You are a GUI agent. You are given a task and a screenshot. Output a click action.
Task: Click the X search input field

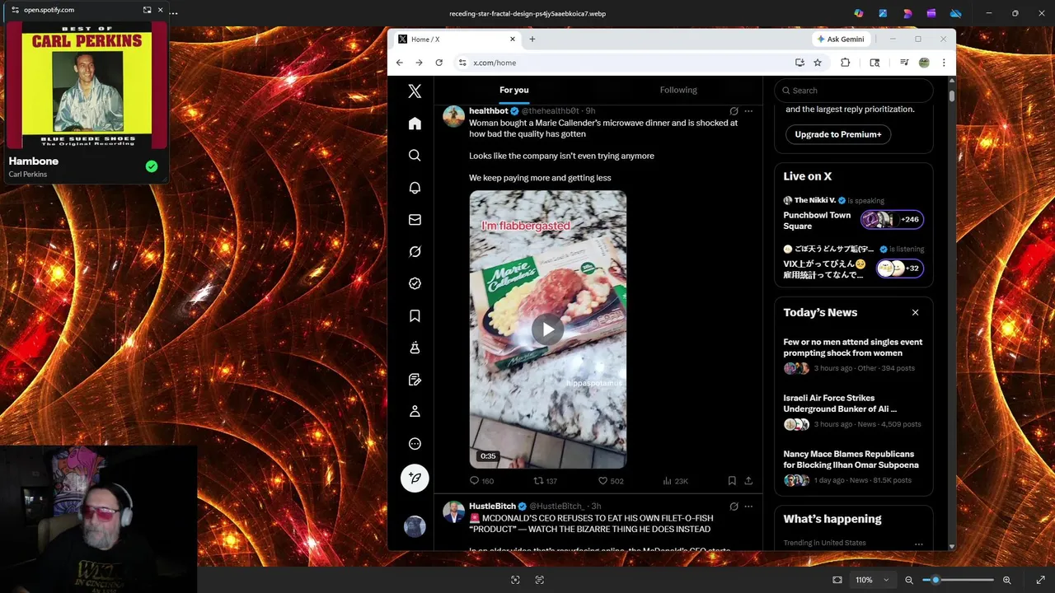point(854,91)
